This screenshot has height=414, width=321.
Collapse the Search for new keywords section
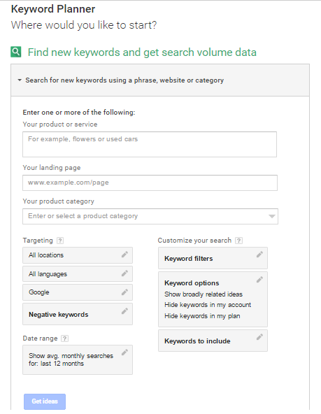click(20, 80)
